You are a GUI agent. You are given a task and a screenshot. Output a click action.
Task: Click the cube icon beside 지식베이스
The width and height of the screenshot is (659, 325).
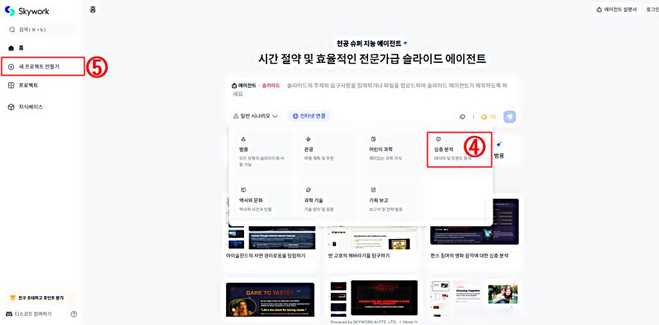tap(12, 107)
